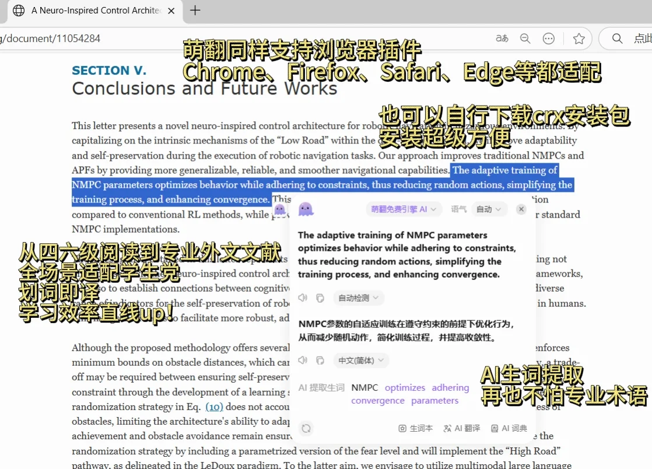Click the extracted word optimizes
652x469 pixels.
coord(405,387)
